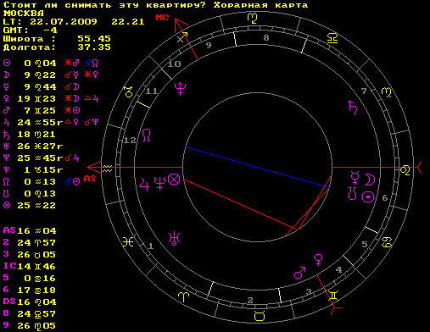Click the Sun symbol in house 6

pos(368,196)
